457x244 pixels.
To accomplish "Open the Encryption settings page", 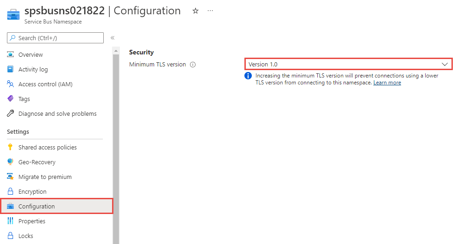I will (x=32, y=191).
